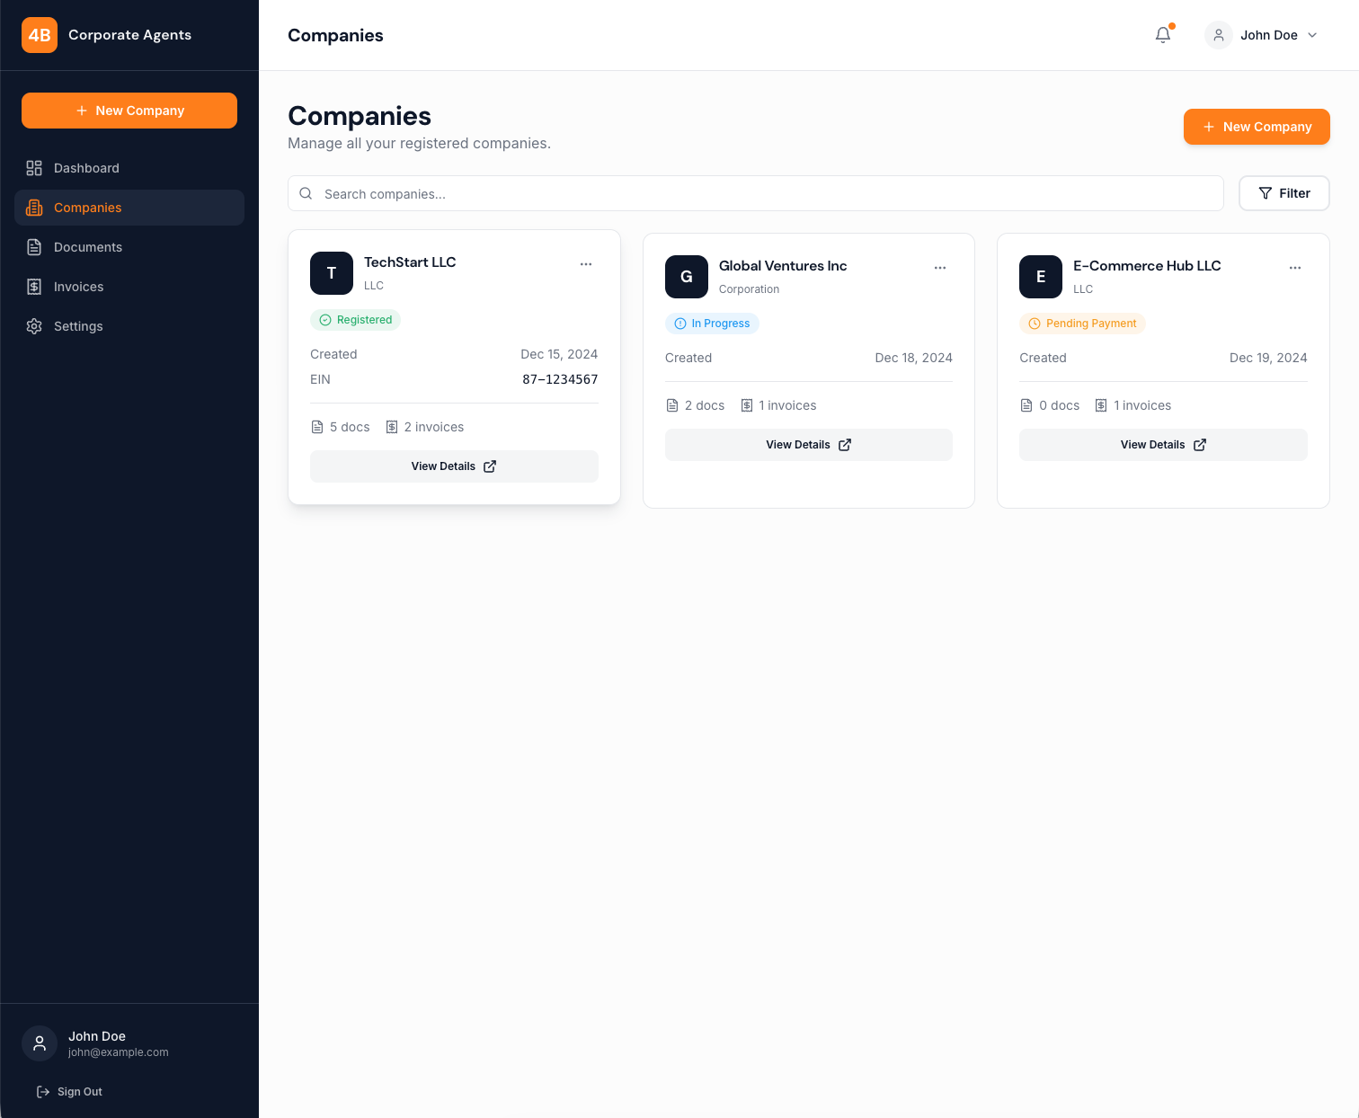Click the In Progress status badge
The width and height of the screenshot is (1359, 1118).
pyautogui.click(x=712, y=324)
